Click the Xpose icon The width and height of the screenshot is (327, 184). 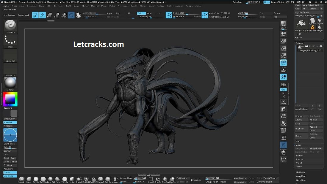coord(283,159)
